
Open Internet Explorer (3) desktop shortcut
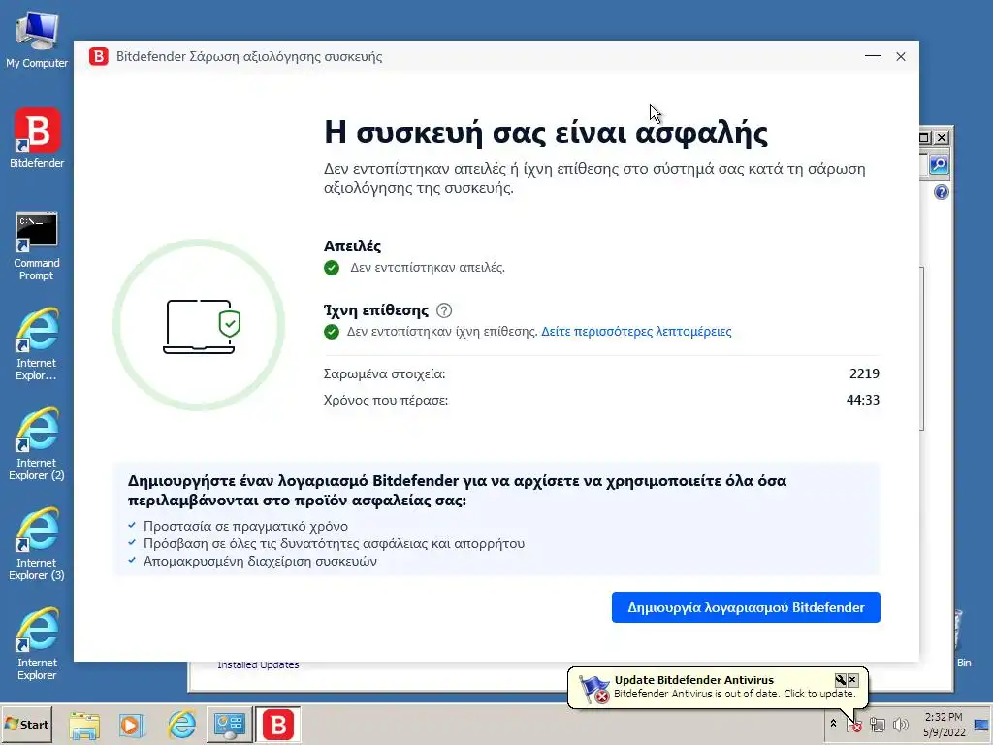pos(37,544)
